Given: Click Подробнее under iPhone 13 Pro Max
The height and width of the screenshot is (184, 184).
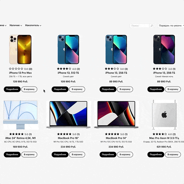Looking at the screenshot, I should 12,89.
